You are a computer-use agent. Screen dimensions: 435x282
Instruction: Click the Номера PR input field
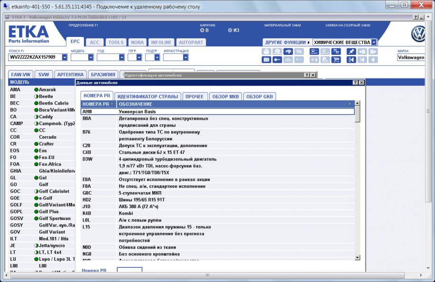pos(130,270)
